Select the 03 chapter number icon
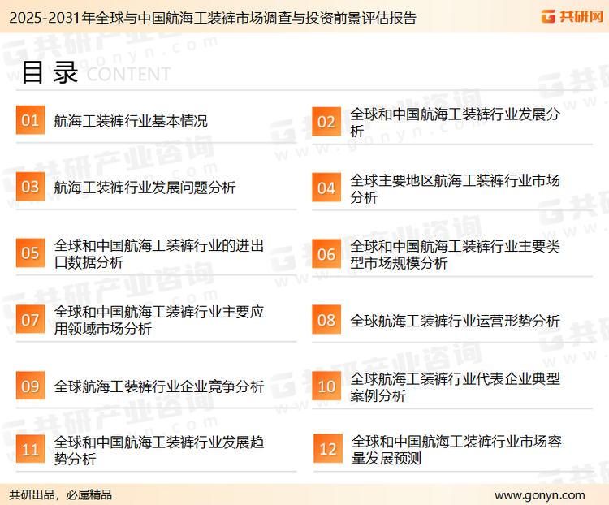The height and width of the screenshot is (505, 609). 30,188
